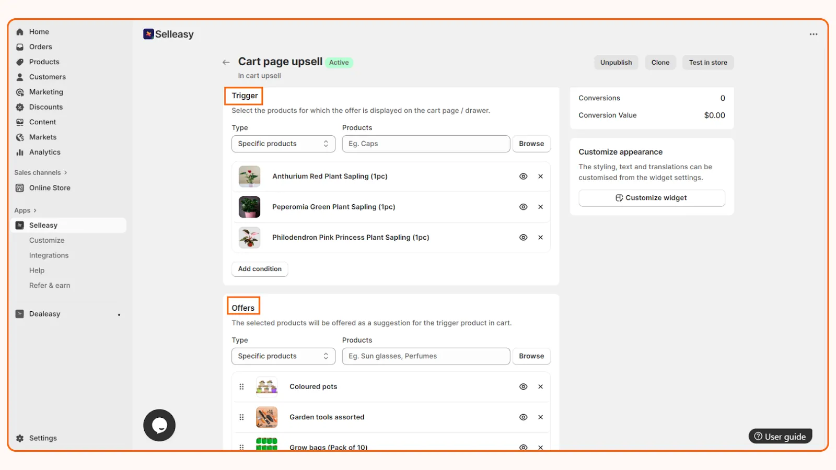Screen dimensions: 836x470
Task: Click the Offers products search field
Action: point(426,356)
